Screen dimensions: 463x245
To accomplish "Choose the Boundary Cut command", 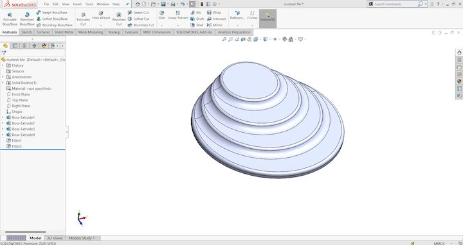I will (x=141, y=25).
